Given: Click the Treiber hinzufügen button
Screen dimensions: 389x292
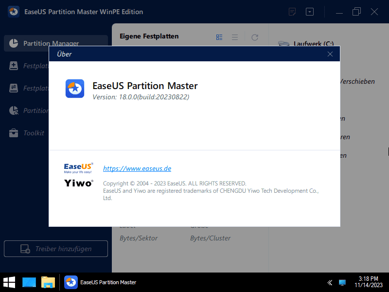Looking at the screenshot, I should [56, 249].
